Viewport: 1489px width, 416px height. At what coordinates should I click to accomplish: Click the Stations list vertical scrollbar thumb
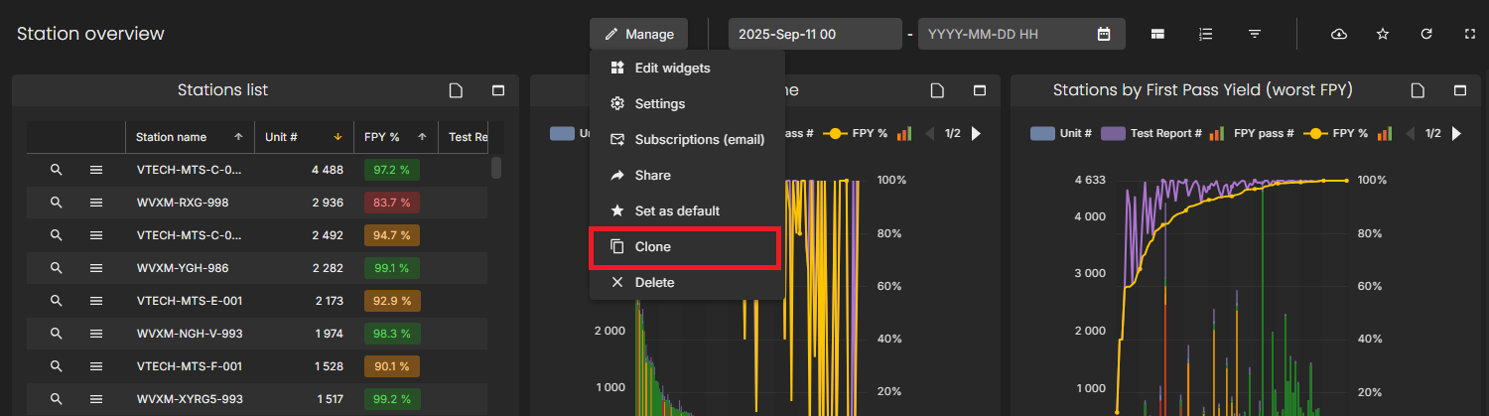pos(496,167)
